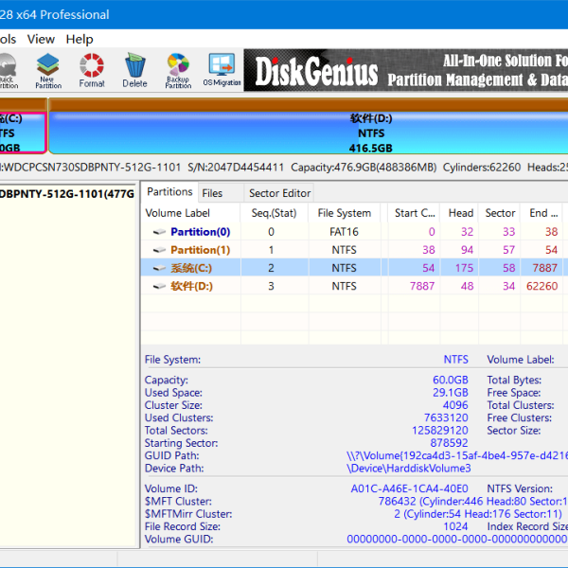The width and height of the screenshot is (568, 568).
Task: Sort by Seq.(Stat) column header
Action: click(274, 213)
